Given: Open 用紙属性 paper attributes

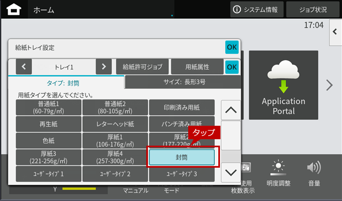Looking at the screenshot, I should 197,67.
